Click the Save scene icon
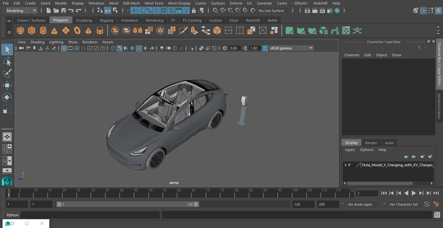 coord(64,11)
